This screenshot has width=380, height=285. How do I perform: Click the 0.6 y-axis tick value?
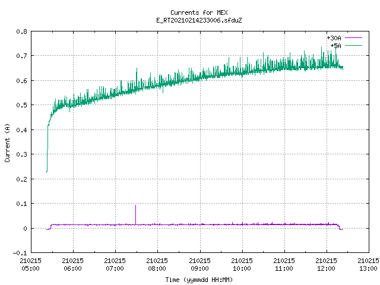coord(21,81)
